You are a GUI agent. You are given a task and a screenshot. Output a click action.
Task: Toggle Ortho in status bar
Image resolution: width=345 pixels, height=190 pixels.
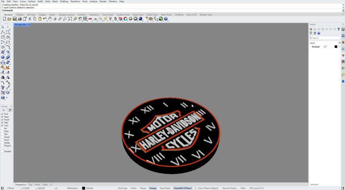[134, 188]
